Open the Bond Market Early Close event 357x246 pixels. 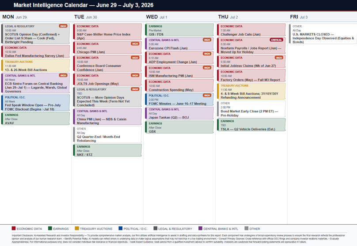pos(251,109)
